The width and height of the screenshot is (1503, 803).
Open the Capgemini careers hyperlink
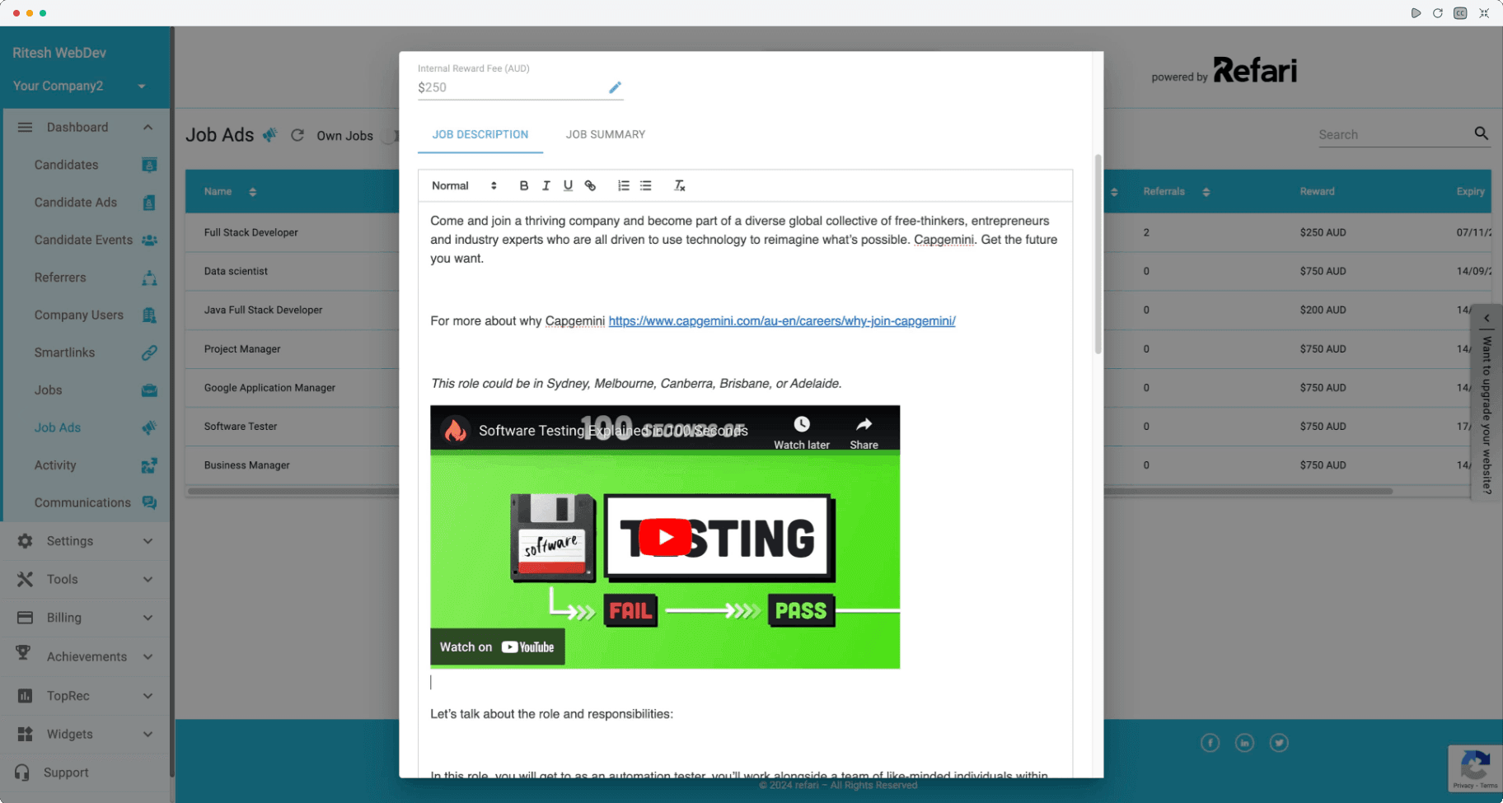(x=782, y=321)
